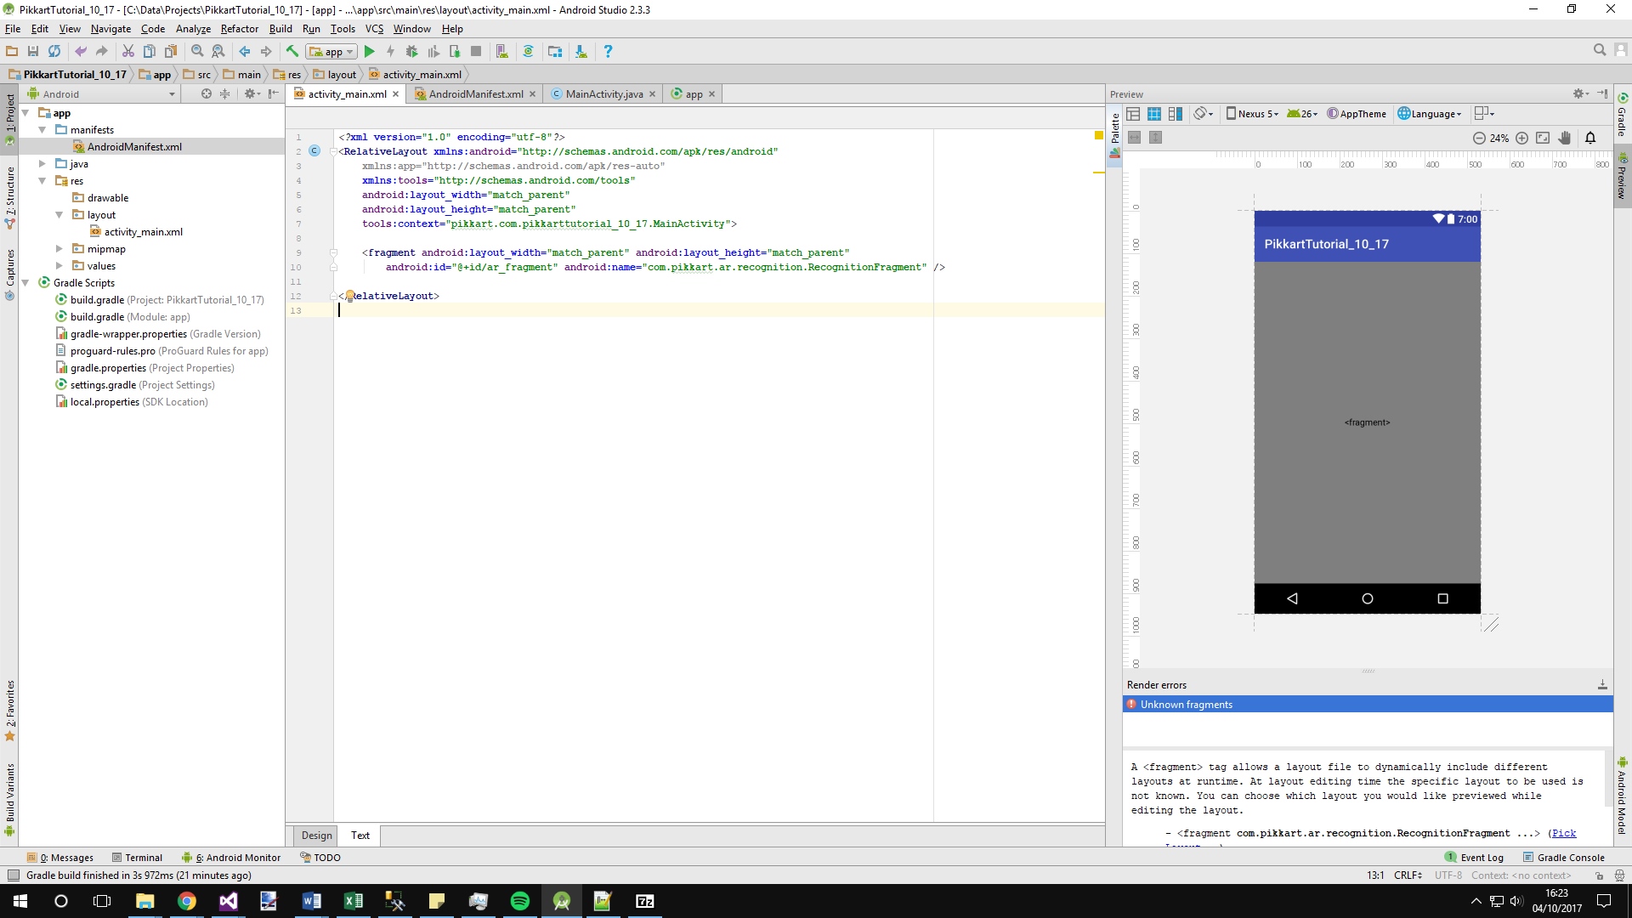Switch to the MainActivity.java editor tab
This screenshot has width=1632, height=918.
click(603, 94)
